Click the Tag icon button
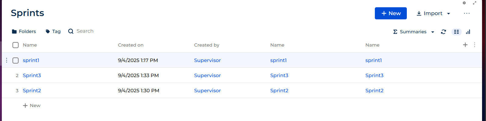 53,31
